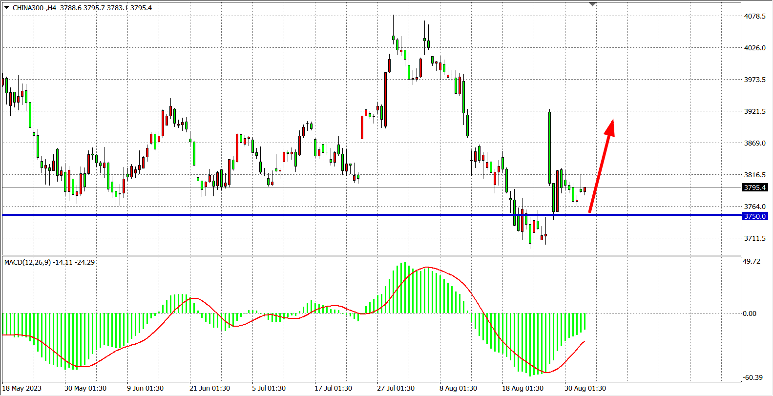The image size is (773, 396).
Task: Click the black current price tag 3795.4
Action: click(x=754, y=188)
